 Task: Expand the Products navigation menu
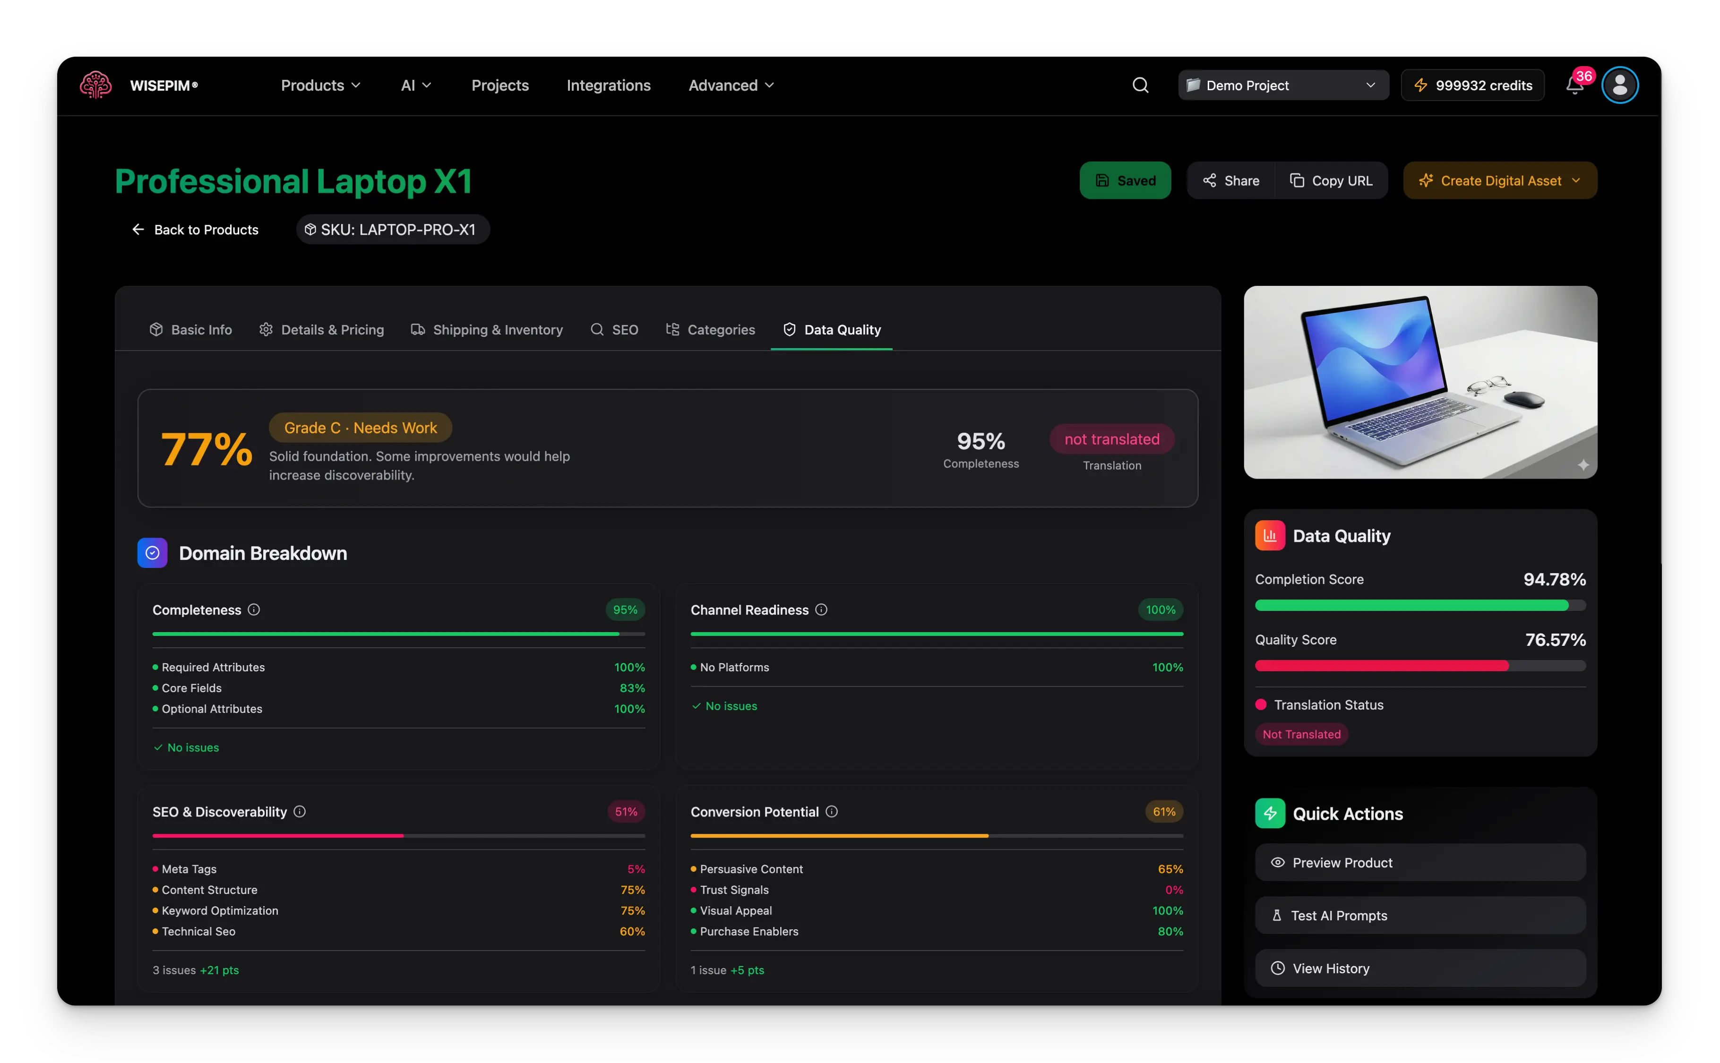pyautogui.click(x=321, y=85)
